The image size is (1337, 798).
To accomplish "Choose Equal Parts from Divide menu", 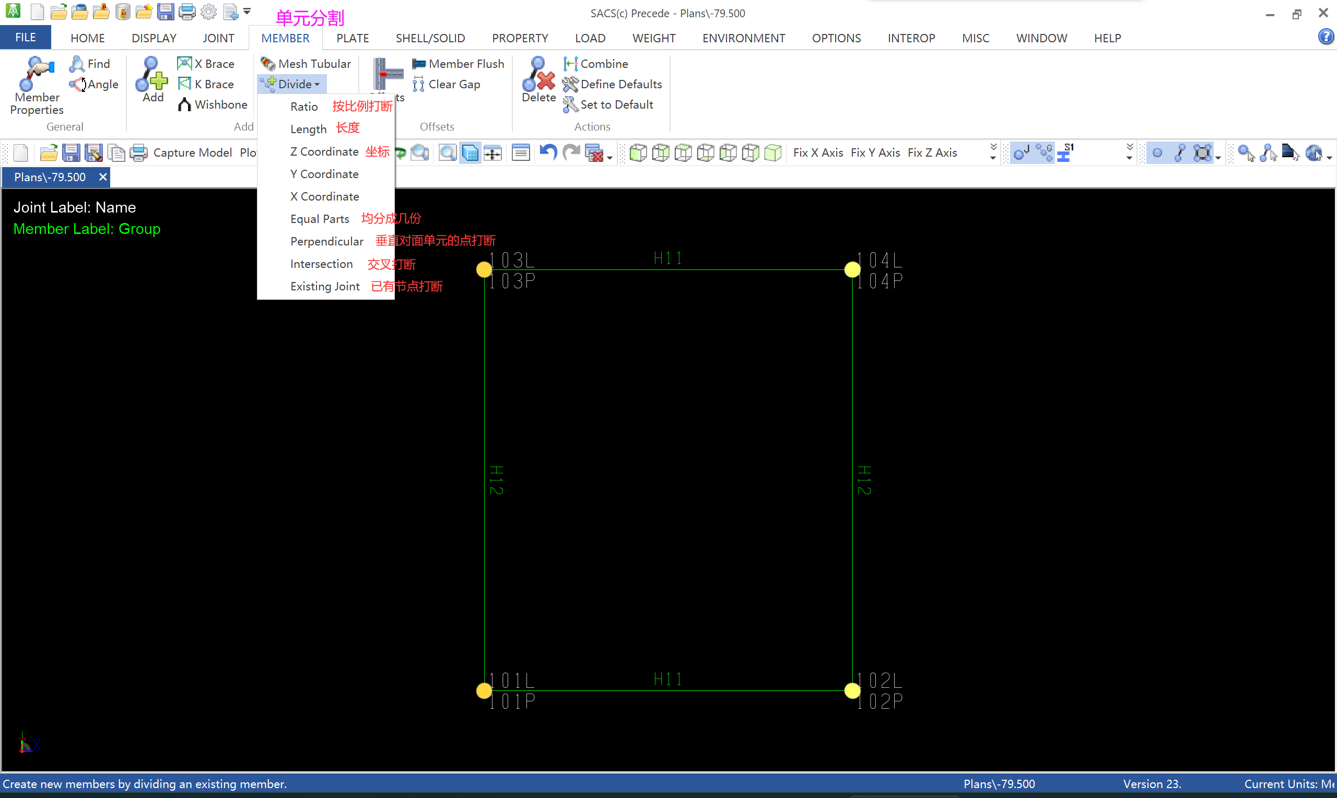I will pyautogui.click(x=319, y=219).
